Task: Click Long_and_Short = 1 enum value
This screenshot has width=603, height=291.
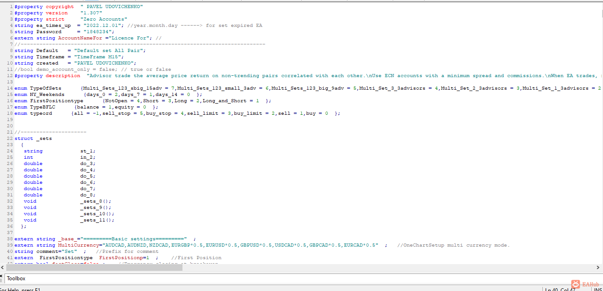Action: point(231,101)
